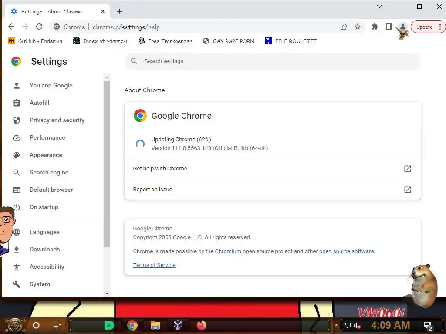Open the open source software link
The height and width of the screenshot is (334, 446).
346,251
